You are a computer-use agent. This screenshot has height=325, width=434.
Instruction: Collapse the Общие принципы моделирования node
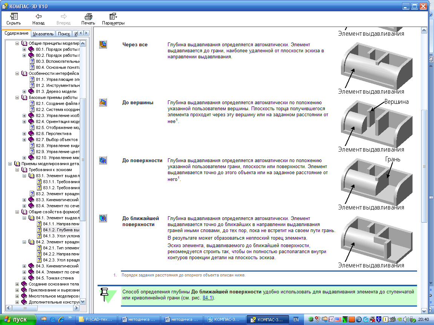click(x=17, y=43)
